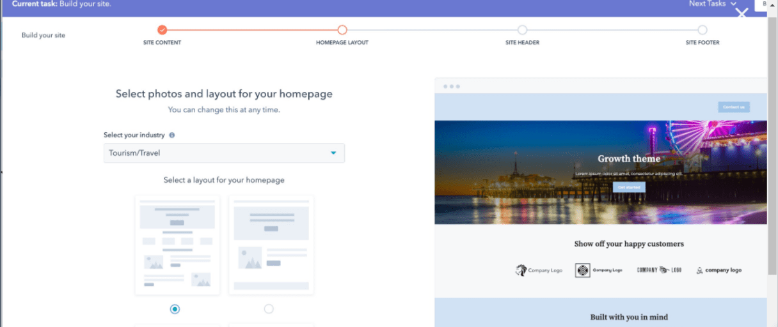Image resolution: width=778 pixels, height=327 pixels.
Task: Open the Tourism/Travel industry dropdown
Action: [224, 153]
